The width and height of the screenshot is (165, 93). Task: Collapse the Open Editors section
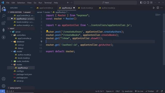coord(9,12)
